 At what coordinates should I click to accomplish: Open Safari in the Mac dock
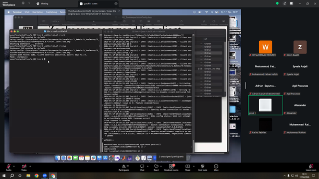(63, 158)
